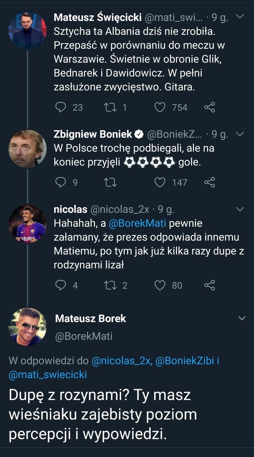Retweet Mateusz Święcicki's Albania tweet
The height and width of the screenshot is (457, 254).
(110, 107)
